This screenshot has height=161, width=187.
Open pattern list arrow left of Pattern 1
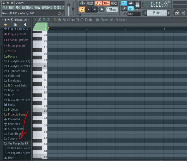click(x=145, y=13)
